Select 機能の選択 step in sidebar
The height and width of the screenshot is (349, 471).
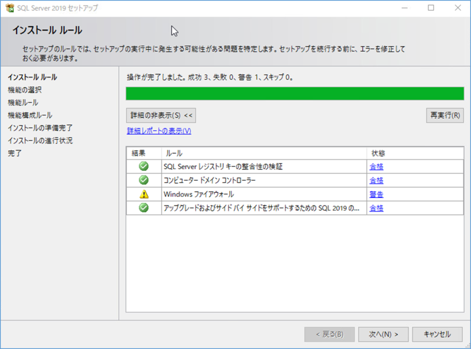25,90
